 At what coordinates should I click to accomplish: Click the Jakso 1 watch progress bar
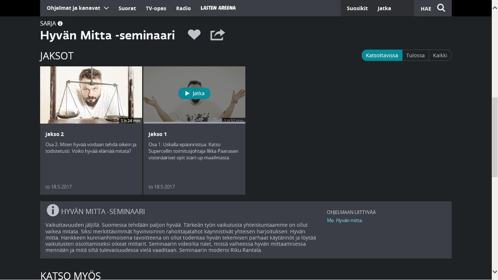pos(195,122)
